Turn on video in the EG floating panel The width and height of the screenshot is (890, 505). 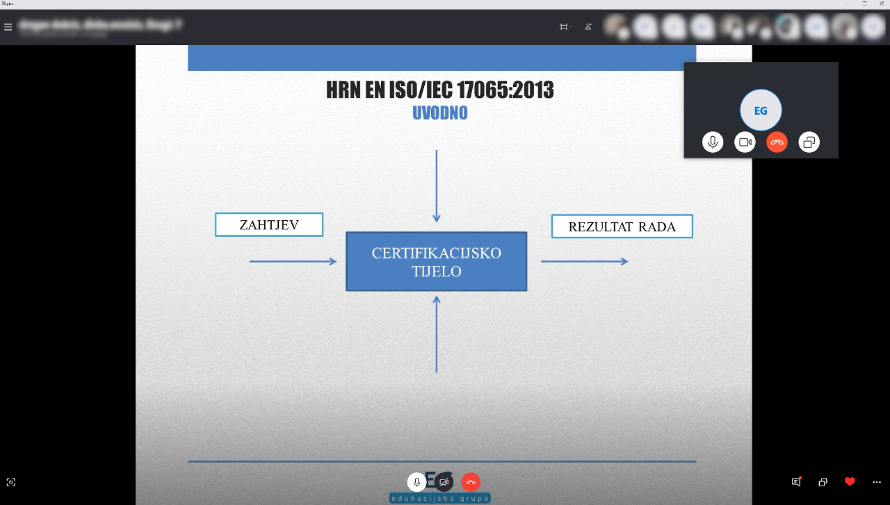[x=745, y=142]
